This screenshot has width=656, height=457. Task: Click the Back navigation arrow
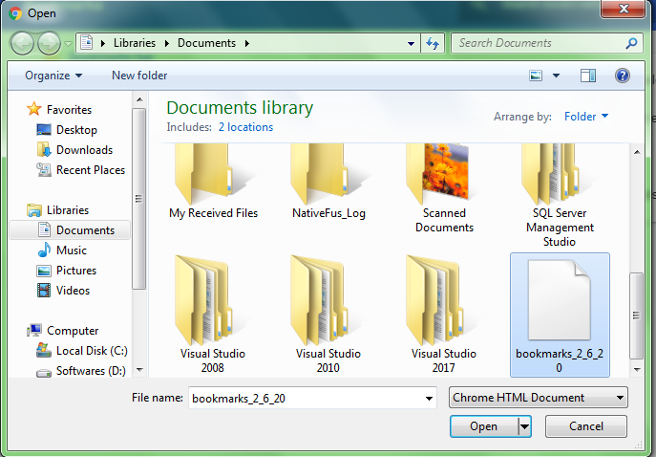pos(22,43)
